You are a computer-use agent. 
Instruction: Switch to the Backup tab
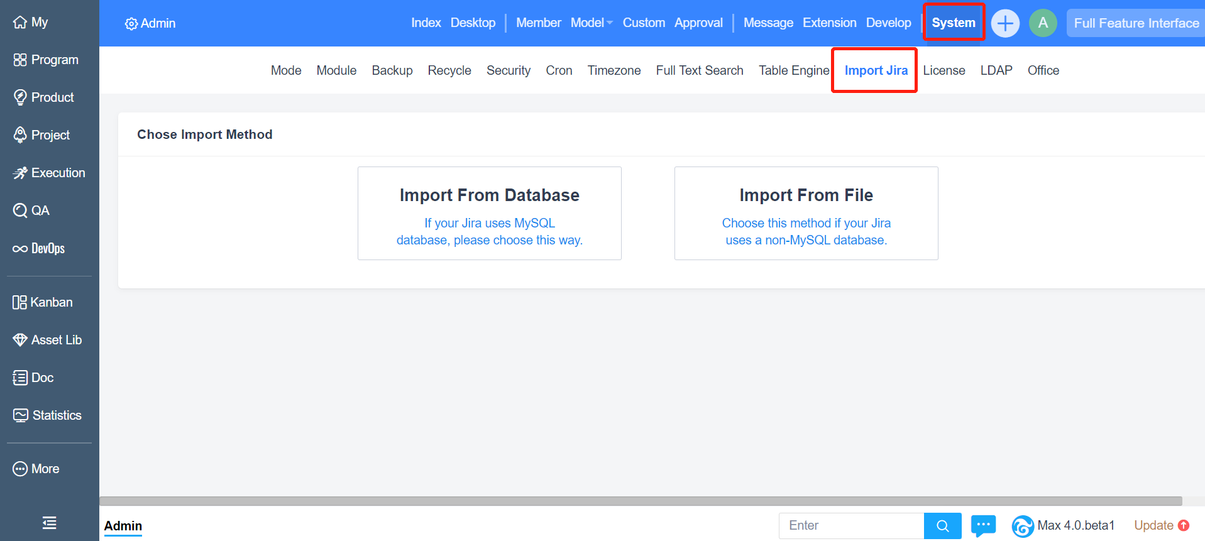point(392,70)
